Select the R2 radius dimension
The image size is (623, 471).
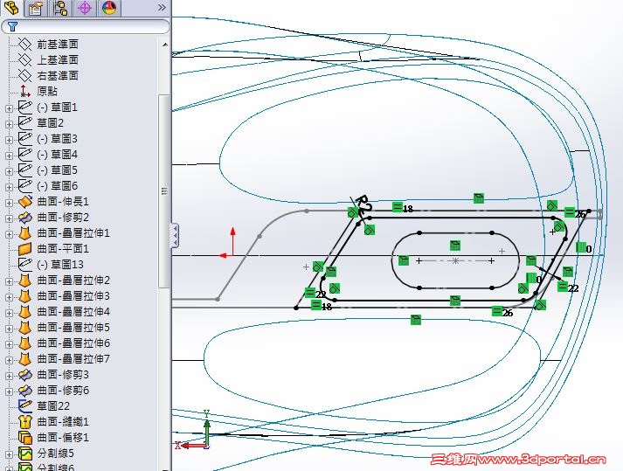(x=363, y=204)
